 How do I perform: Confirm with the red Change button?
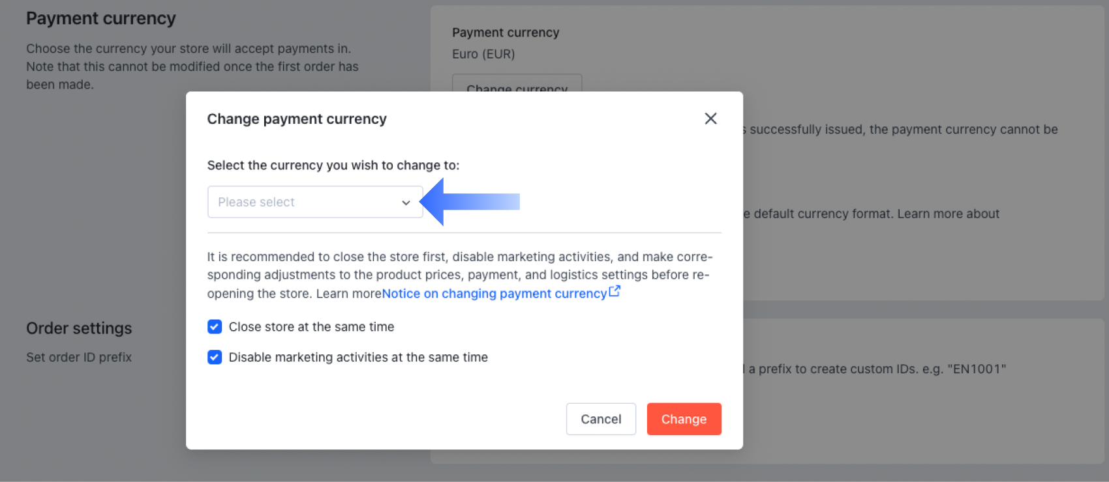pyautogui.click(x=684, y=419)
